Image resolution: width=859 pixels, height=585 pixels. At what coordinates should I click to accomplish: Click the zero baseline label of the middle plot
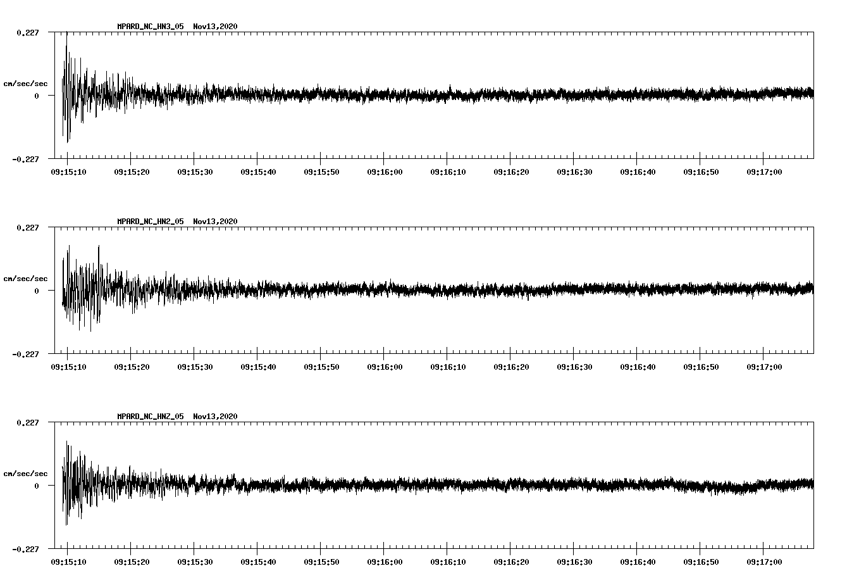click(37, 292)
